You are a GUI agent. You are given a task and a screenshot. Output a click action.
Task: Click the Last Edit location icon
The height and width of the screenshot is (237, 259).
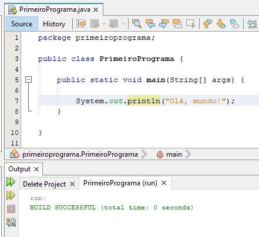(x=81, y=24)
